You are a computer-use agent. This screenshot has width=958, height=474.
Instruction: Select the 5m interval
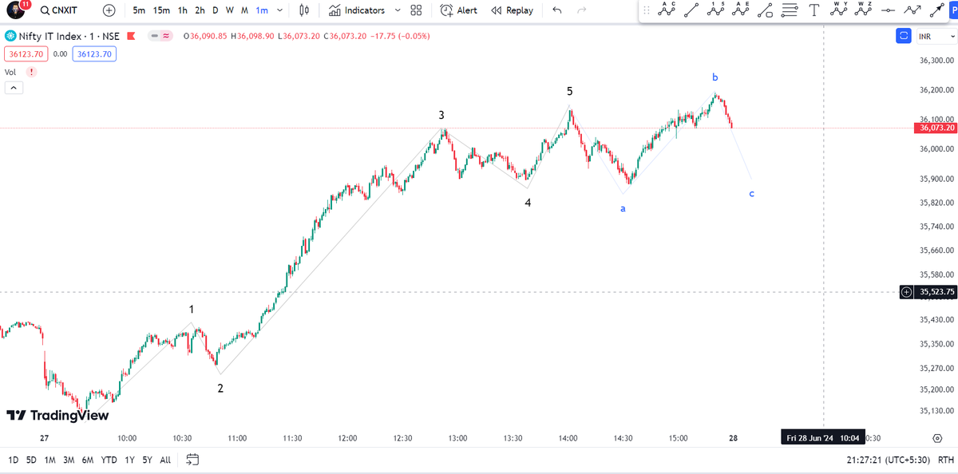tap(139, 10)
